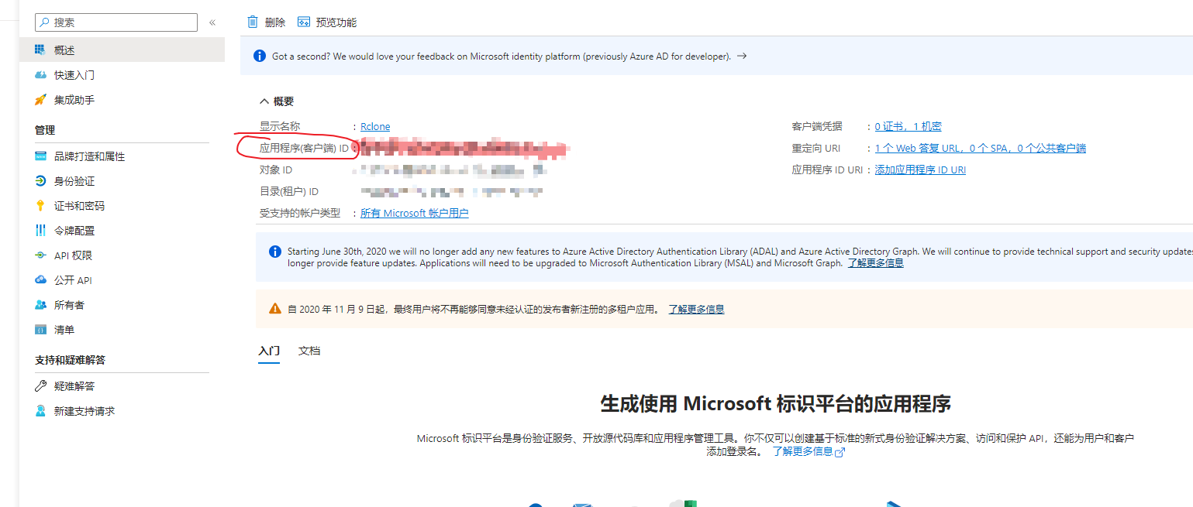The width and height of the screenshot is (1193, 507).
Task: Click the 集成助手 rocket icon
Action: tap(40, 100)
